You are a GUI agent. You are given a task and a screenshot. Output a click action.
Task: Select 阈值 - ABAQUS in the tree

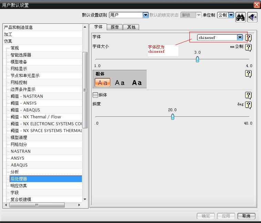[x=25, y=110]
